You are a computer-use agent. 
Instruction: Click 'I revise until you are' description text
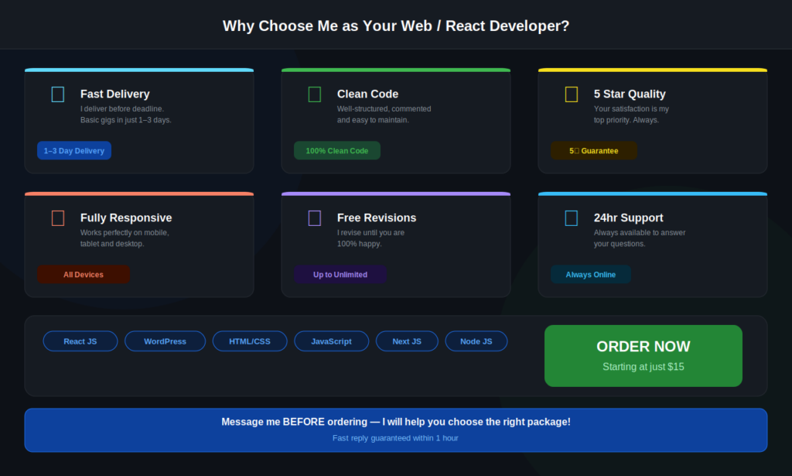point(370,232)
